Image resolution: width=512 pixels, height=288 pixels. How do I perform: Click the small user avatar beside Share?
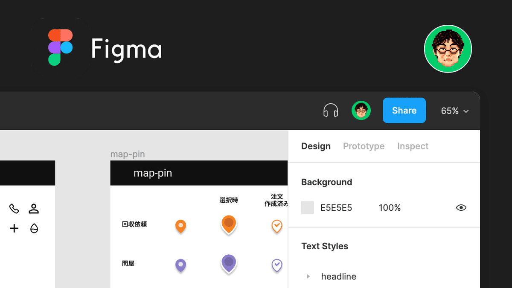pyautogui.click(x=361, y=111)
